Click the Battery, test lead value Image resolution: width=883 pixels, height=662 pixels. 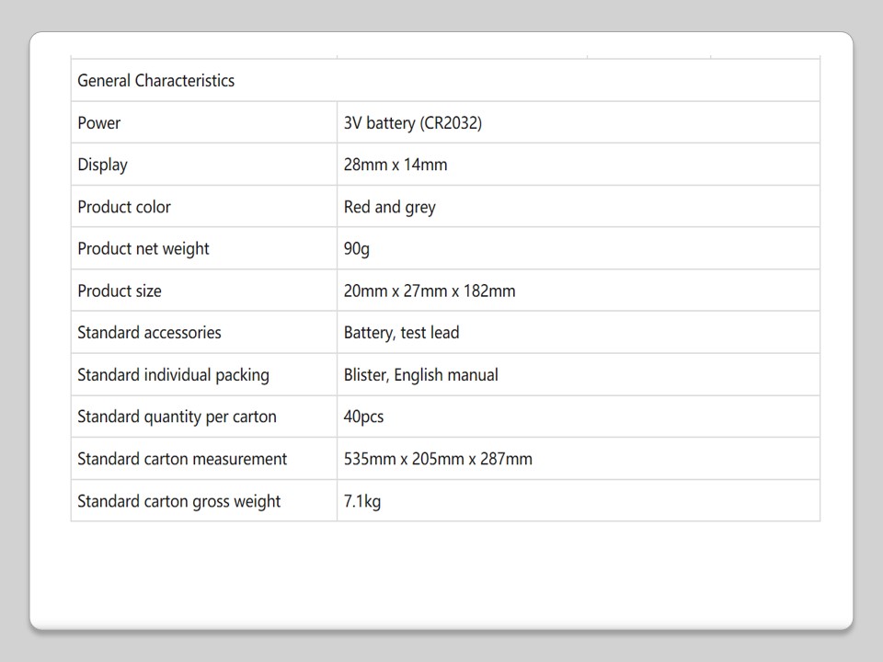tap(401, 333)
